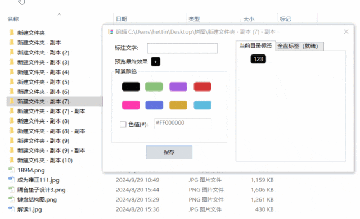Image resolution: width=360 pixels, height=219 pixels.
Task: Click size value 1,606 KB
Action: point(262,190)
